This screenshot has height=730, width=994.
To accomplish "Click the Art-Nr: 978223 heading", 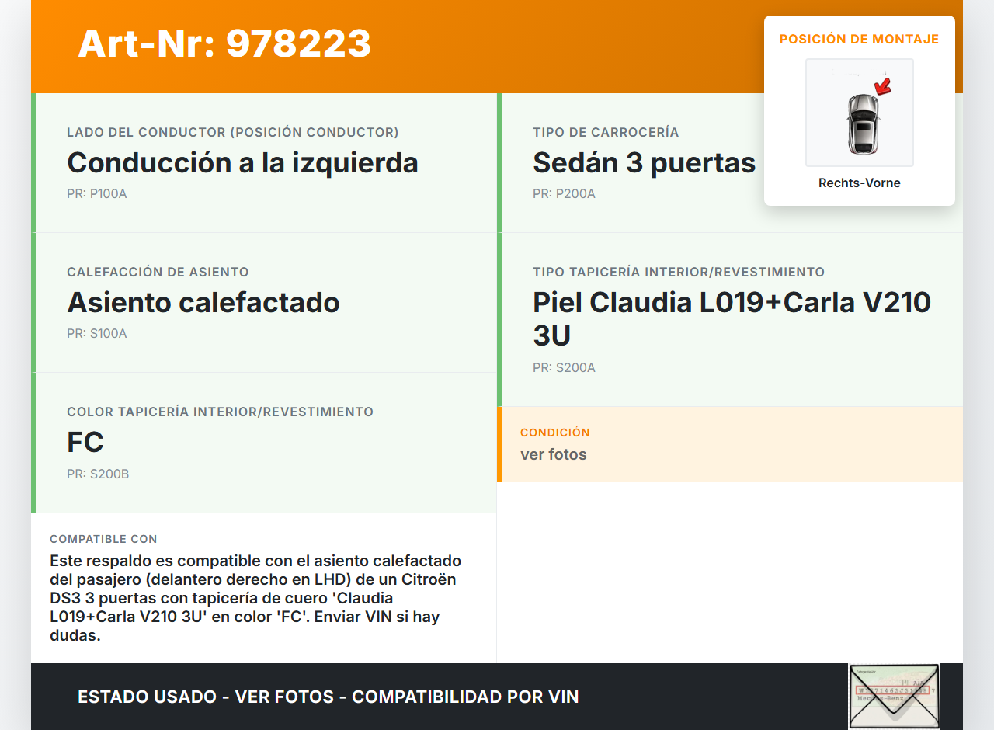I will pos(224,43).
